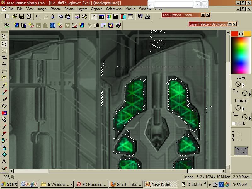Open the background Styles flyout
Viewport: 252px width, 189px height.
250,94
